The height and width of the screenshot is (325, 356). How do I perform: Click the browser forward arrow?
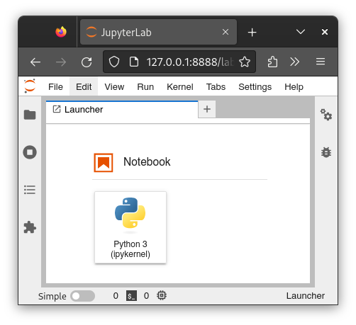point(61,62)
